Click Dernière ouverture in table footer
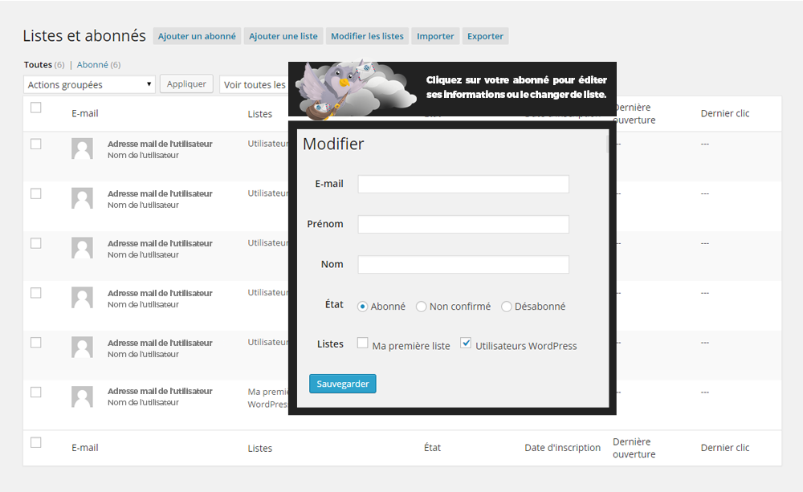Viewport: 803px width, 492px height. point(634,448)
